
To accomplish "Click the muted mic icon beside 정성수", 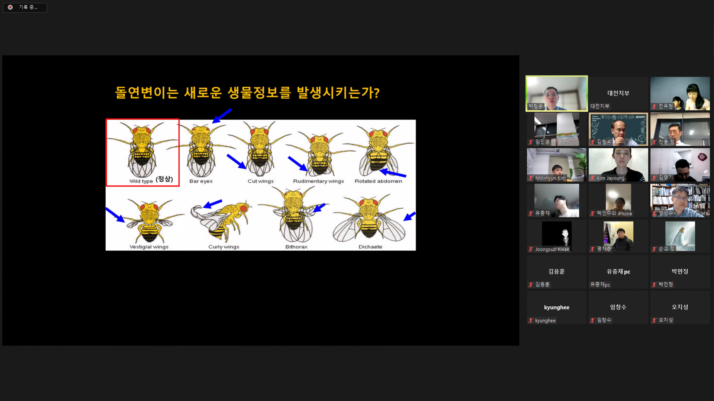I will (654, 213).
